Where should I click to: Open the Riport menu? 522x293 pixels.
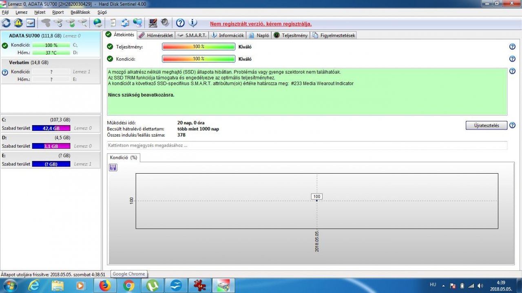pyautogui.click(x=58, y=12)
